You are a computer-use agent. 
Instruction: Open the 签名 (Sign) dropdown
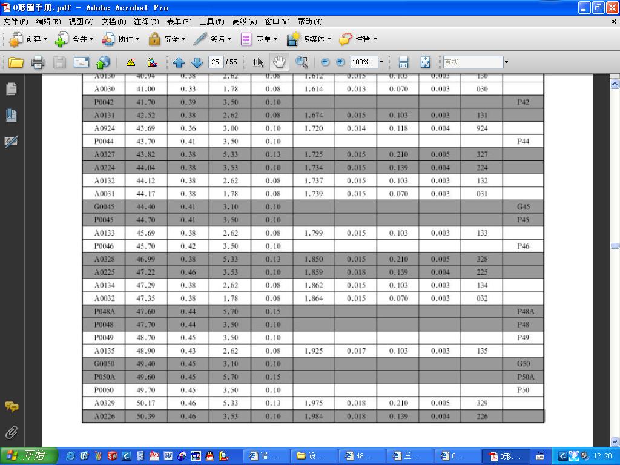click(212, 39)
